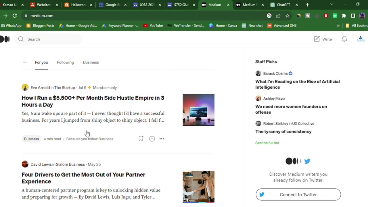The height and width of the screenshot is (207, 368).
Task: Open the profile avatar menu
Action: point(361,39)
